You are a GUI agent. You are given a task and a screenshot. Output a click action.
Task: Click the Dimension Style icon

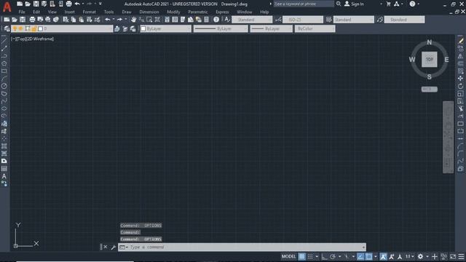278,20
